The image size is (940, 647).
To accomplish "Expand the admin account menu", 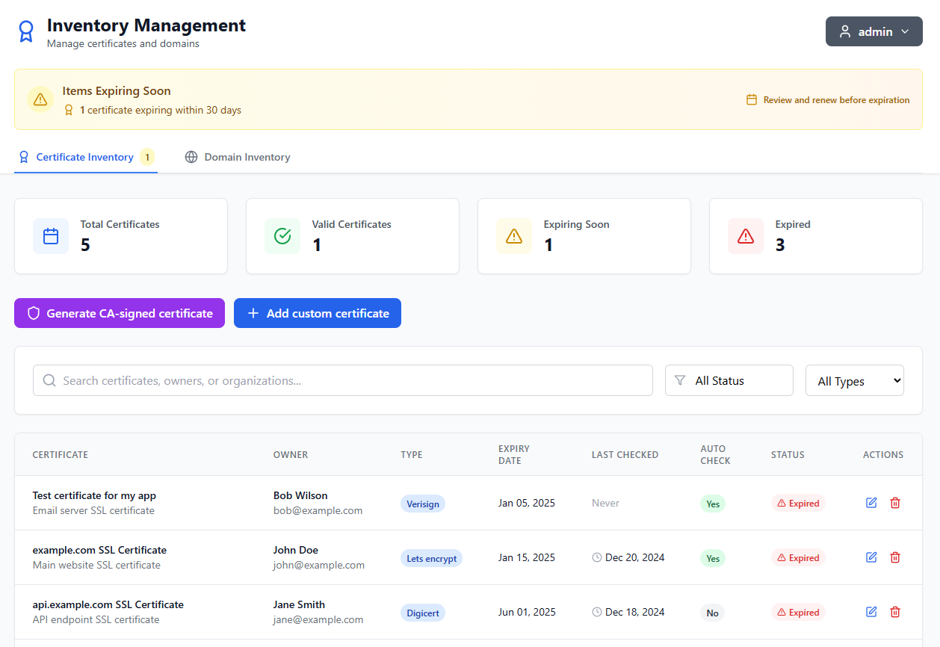I will (873, 31).
